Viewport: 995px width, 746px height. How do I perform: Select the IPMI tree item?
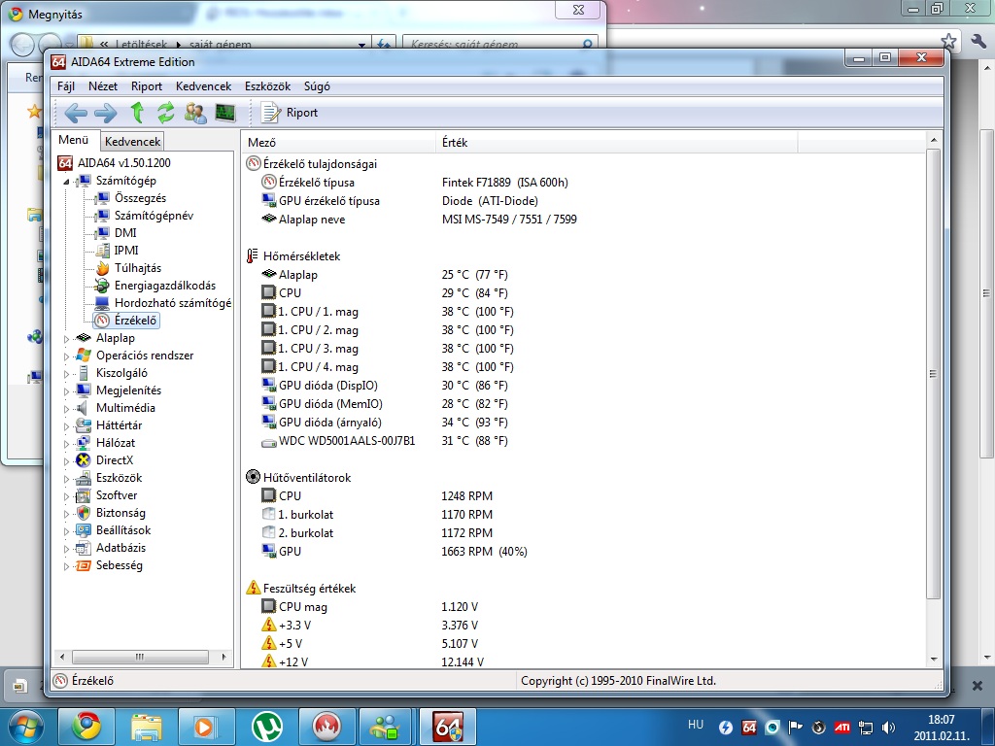(x=126, y=251)
